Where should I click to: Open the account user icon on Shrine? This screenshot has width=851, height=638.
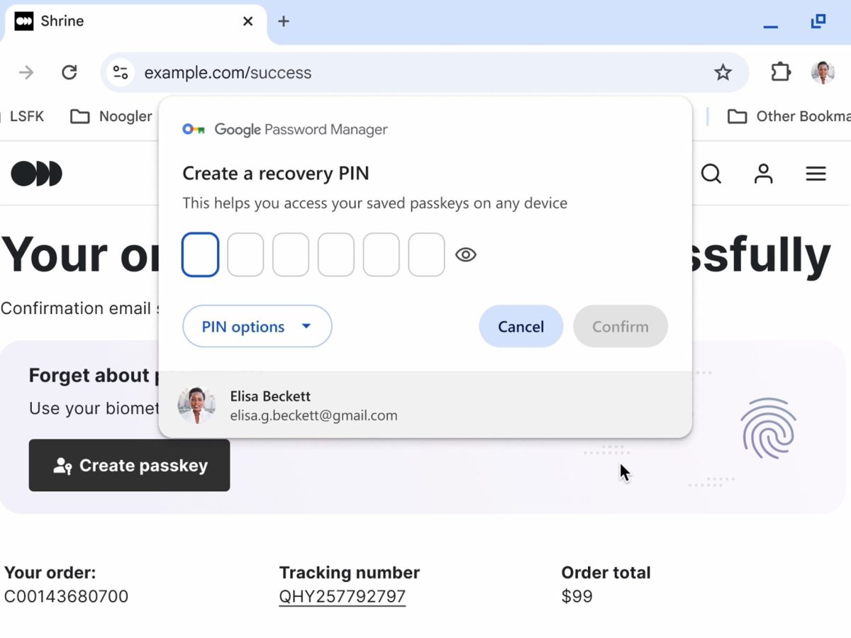763,174
